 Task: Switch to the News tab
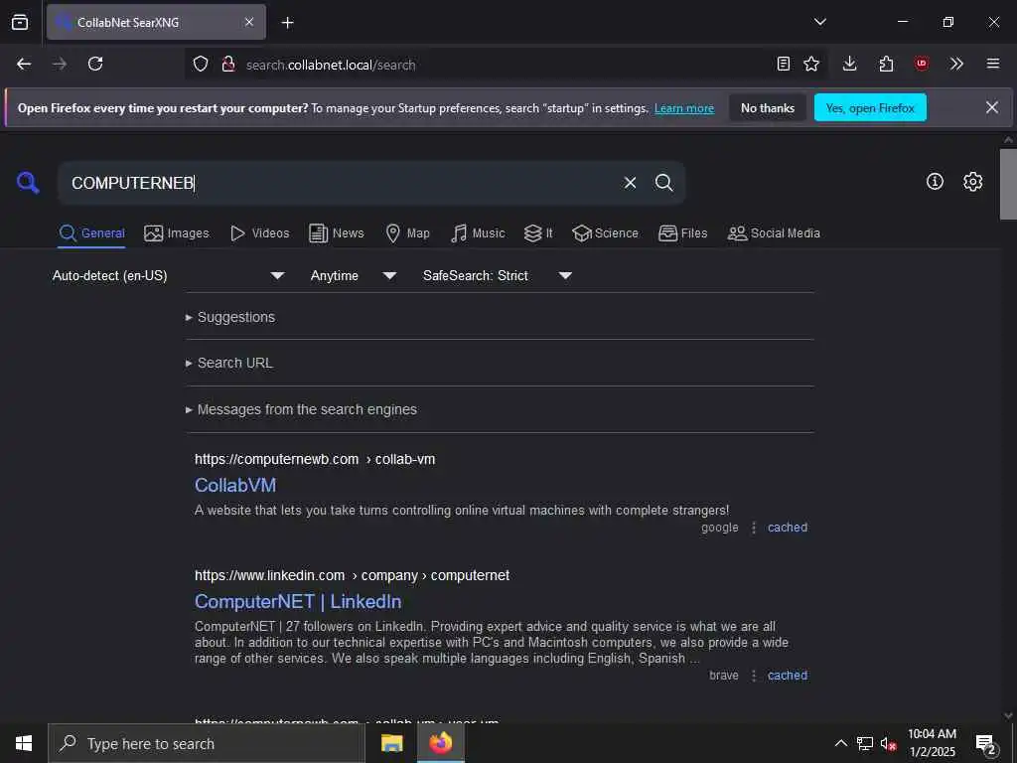[337, 232]
